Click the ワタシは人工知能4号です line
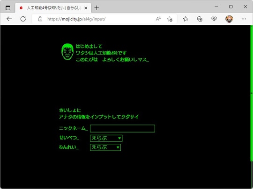 (x=101, y=53)
